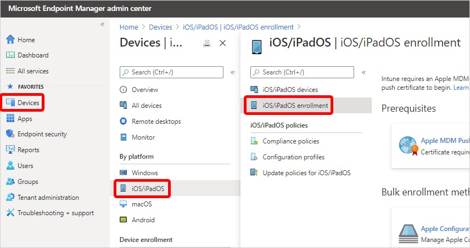Select the Apps grid icon
470x248 pixels.
pos(10,118)
